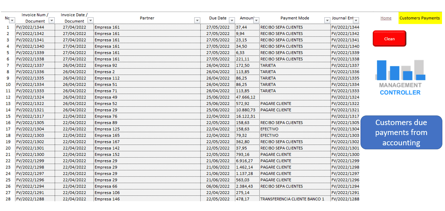Select the EFECTIVO cell for Empresa 125

tap(269, 129)
